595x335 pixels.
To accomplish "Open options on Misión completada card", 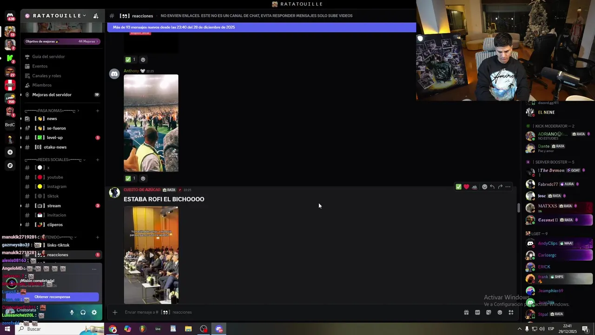I will (94, 269).
